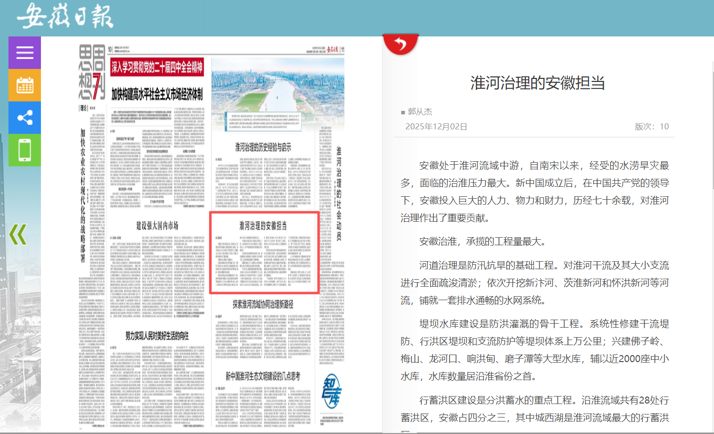Click the red back arrow button
The image size is (714, 434).
(x=400, y=44)
